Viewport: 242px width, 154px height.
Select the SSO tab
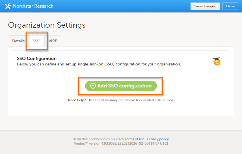point(36,41)
